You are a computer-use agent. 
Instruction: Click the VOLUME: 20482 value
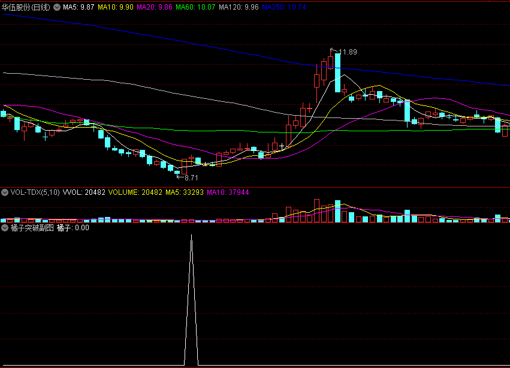[135, 192]
